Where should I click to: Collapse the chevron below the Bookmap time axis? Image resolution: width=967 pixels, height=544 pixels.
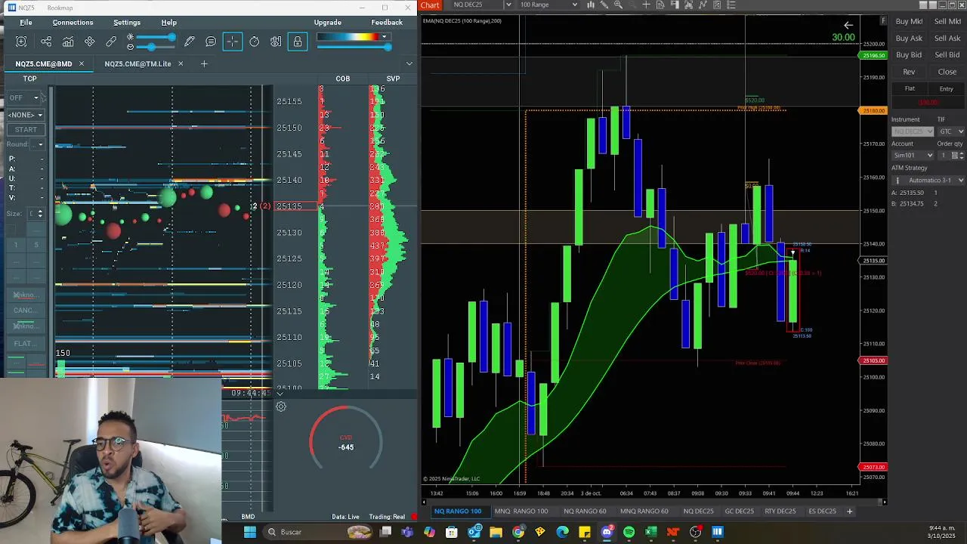click(280, 394)
